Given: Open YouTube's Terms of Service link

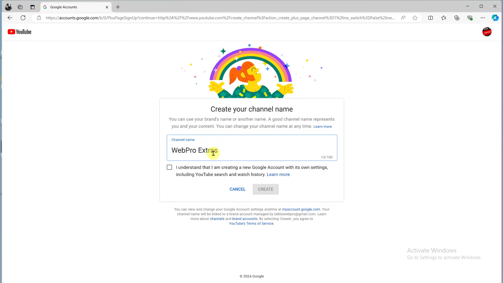Looking at the screenshot, I should tap(251, 224).
